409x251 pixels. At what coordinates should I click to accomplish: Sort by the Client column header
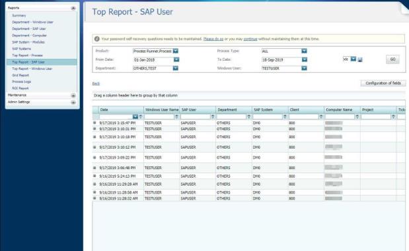[306, 110]
